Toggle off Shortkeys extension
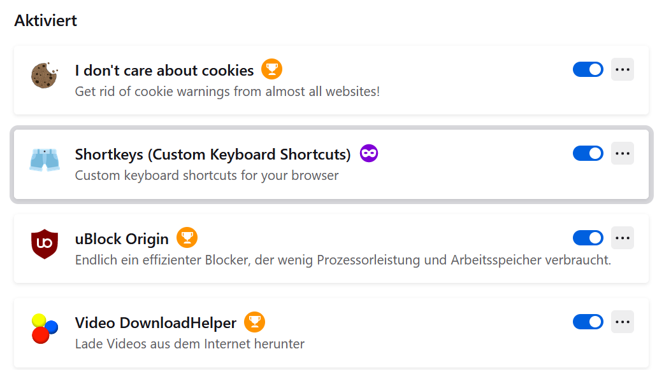 [588, 153]
